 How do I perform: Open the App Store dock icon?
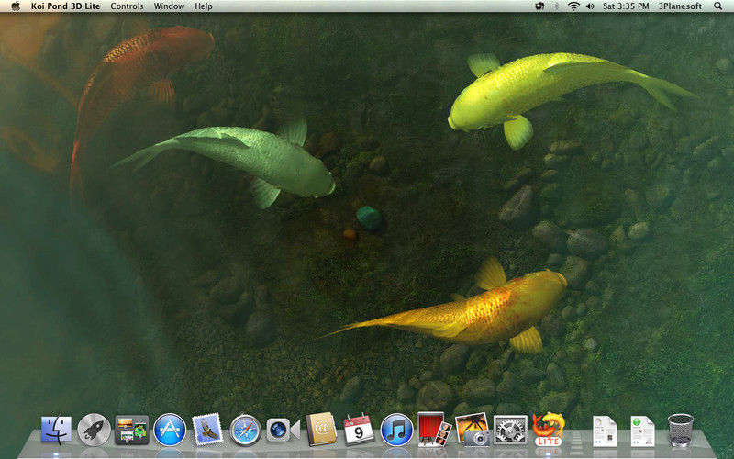coord(170,430)
